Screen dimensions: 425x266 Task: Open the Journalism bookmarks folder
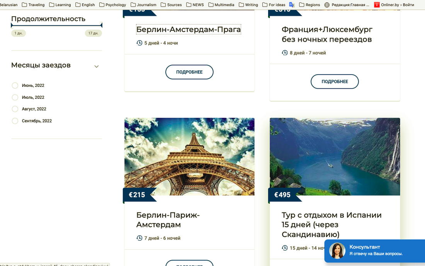(x=143, y=5)
